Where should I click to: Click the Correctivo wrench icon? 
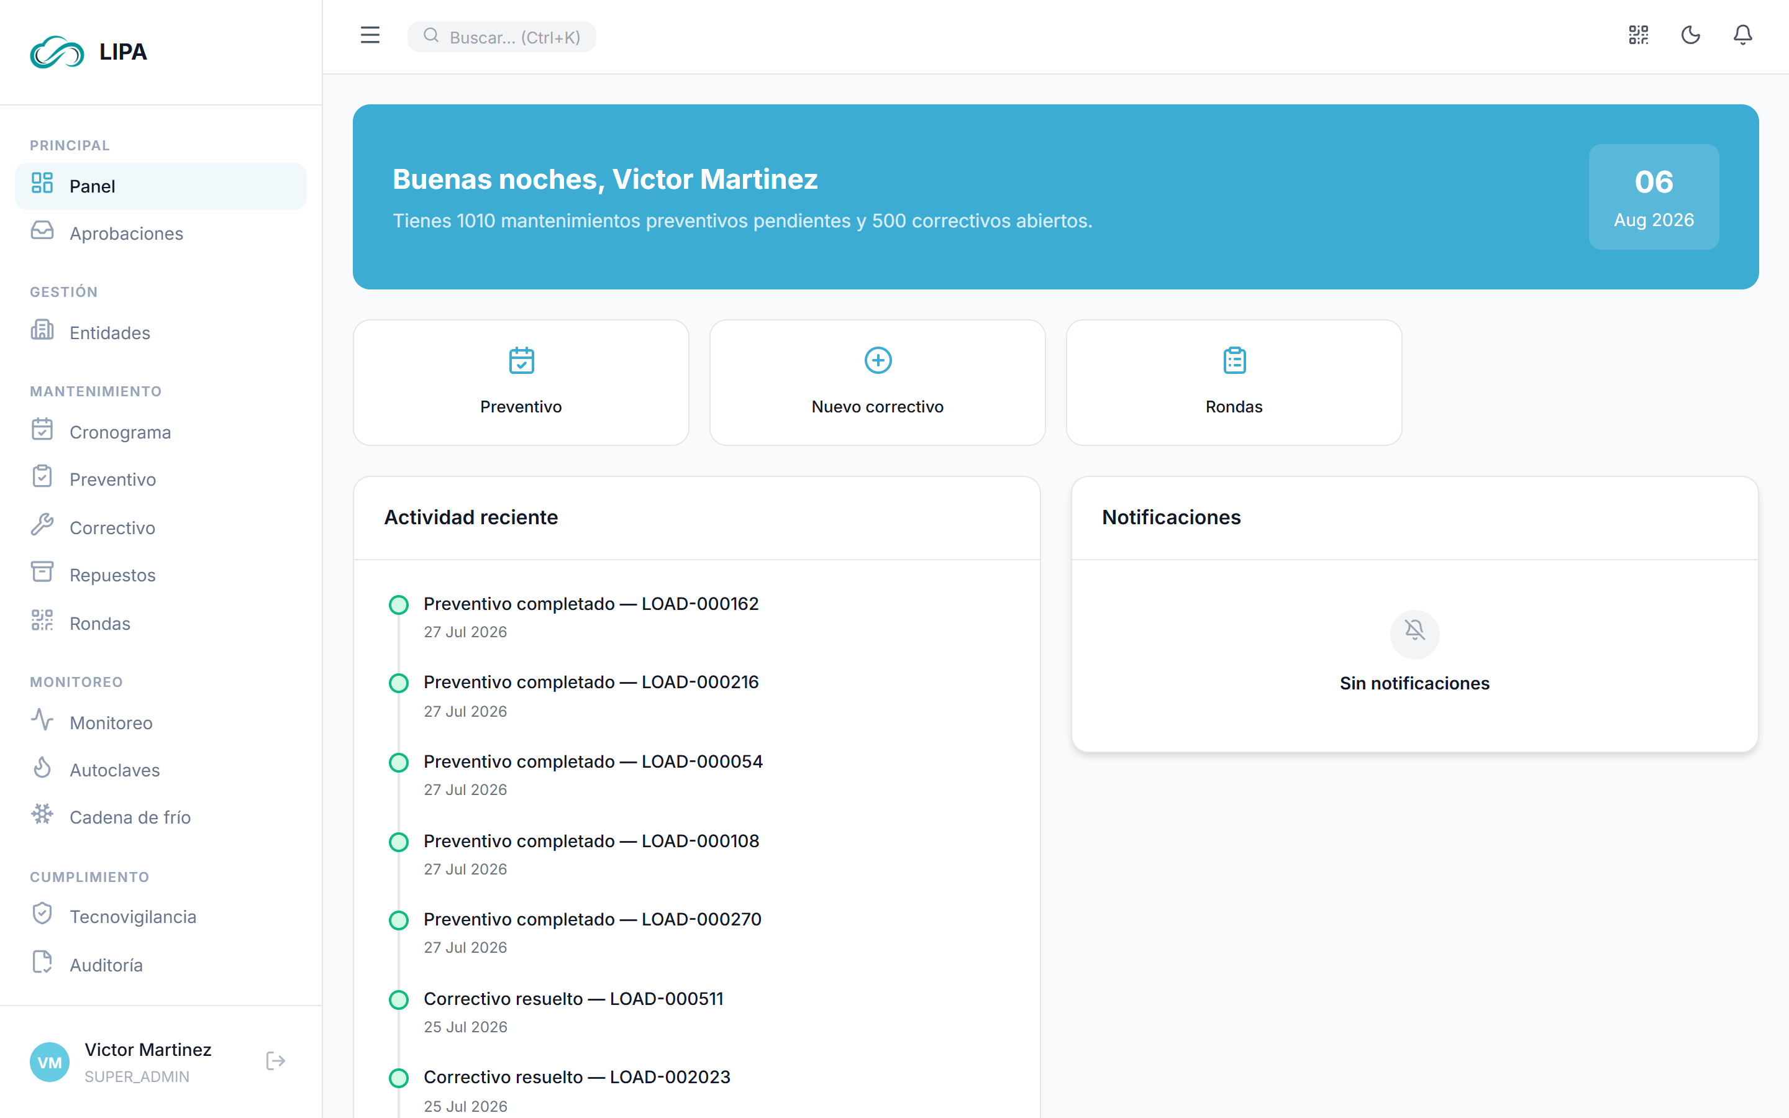(x=42, y=525)
